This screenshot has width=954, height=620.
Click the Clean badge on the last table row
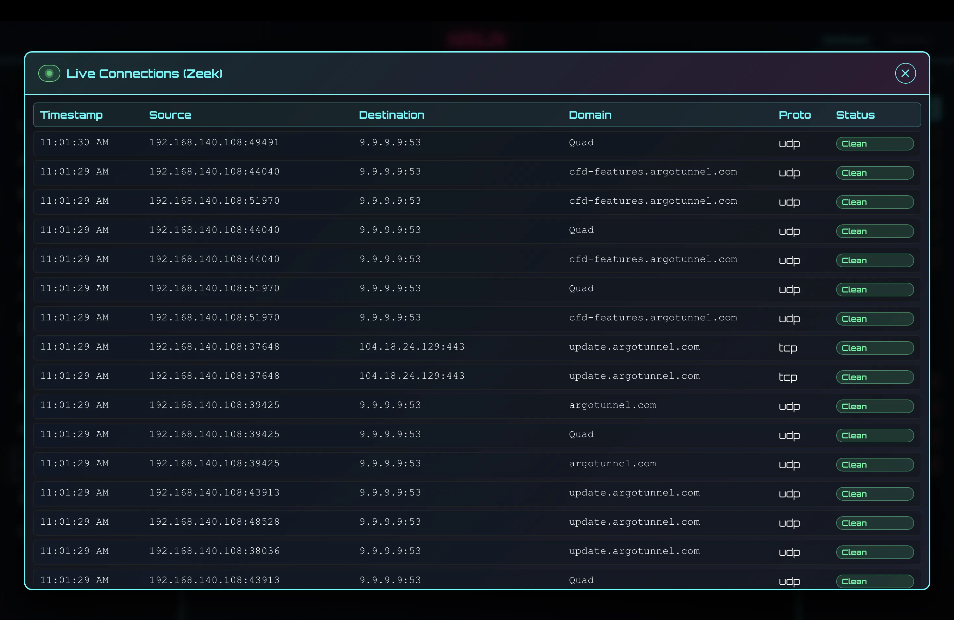[x=874, y=581]
